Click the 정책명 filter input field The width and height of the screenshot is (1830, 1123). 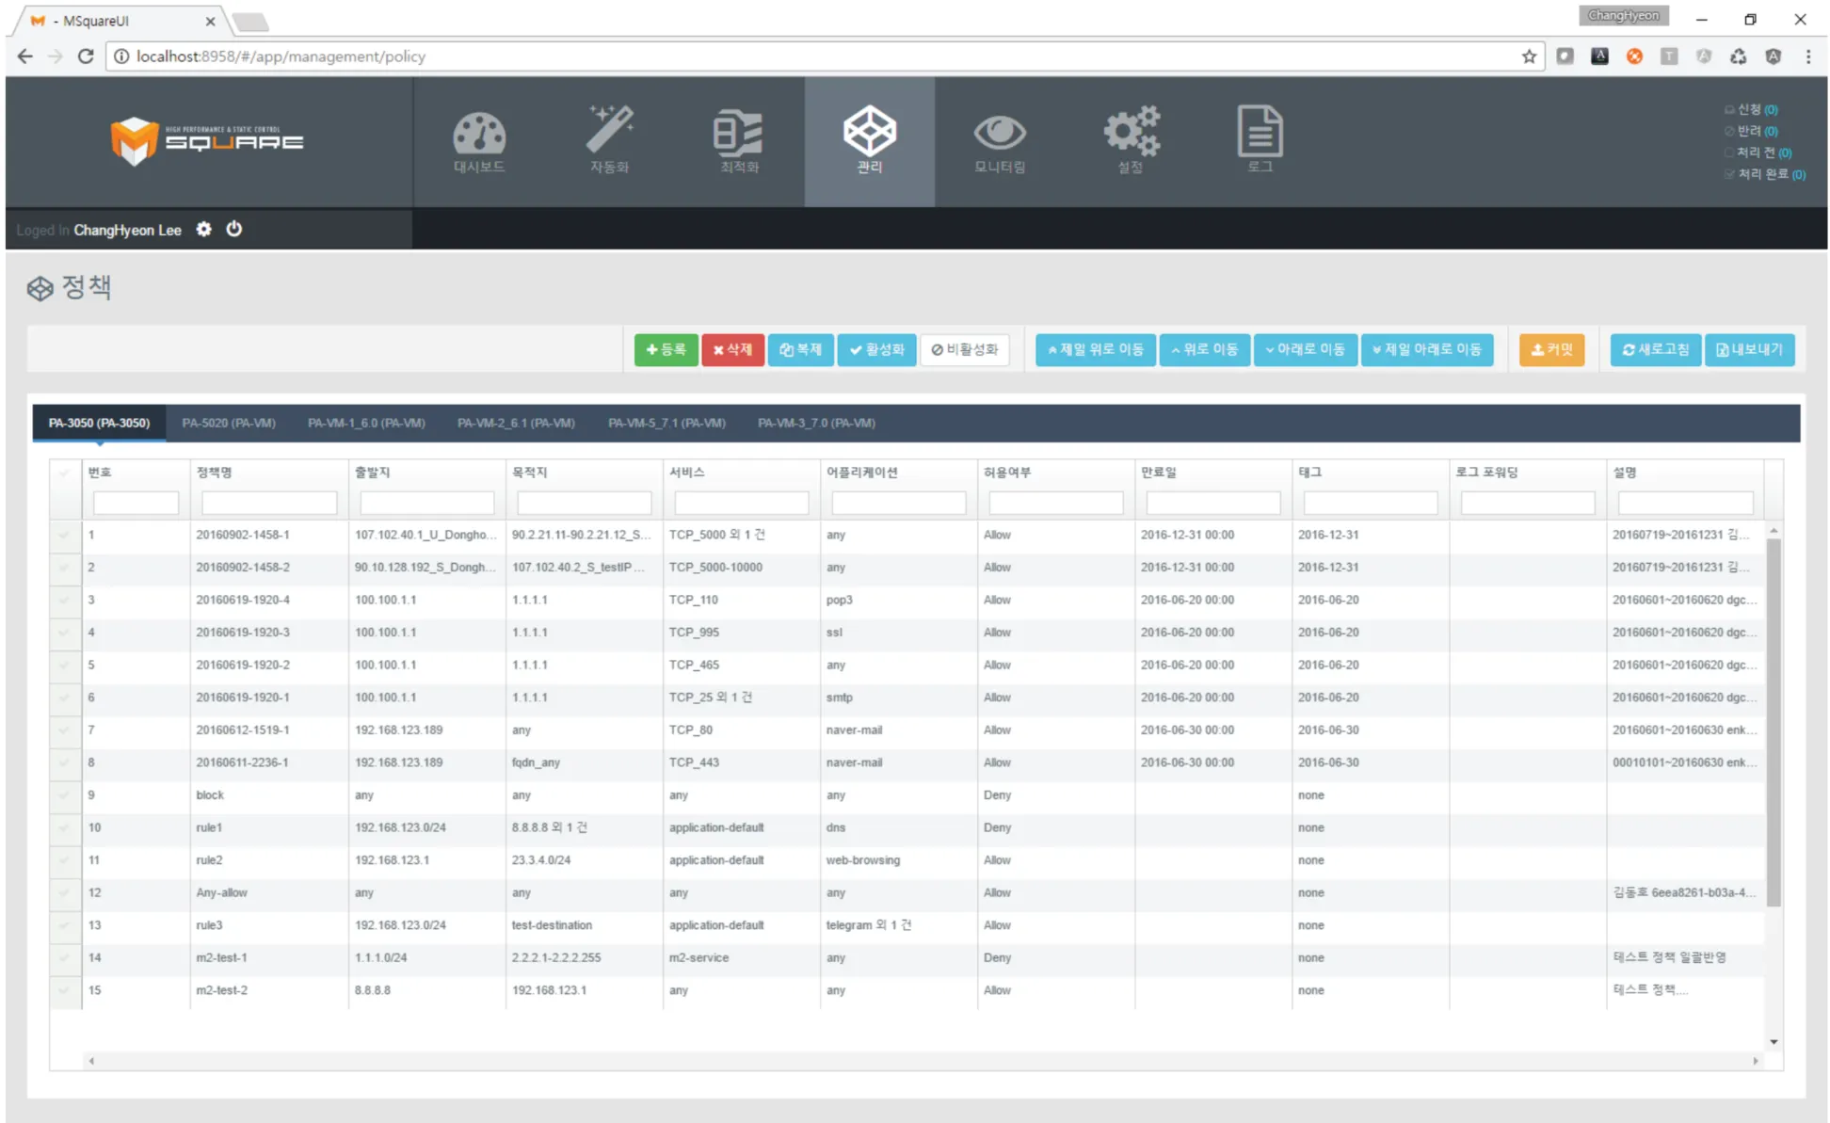[x=269, y=503]
